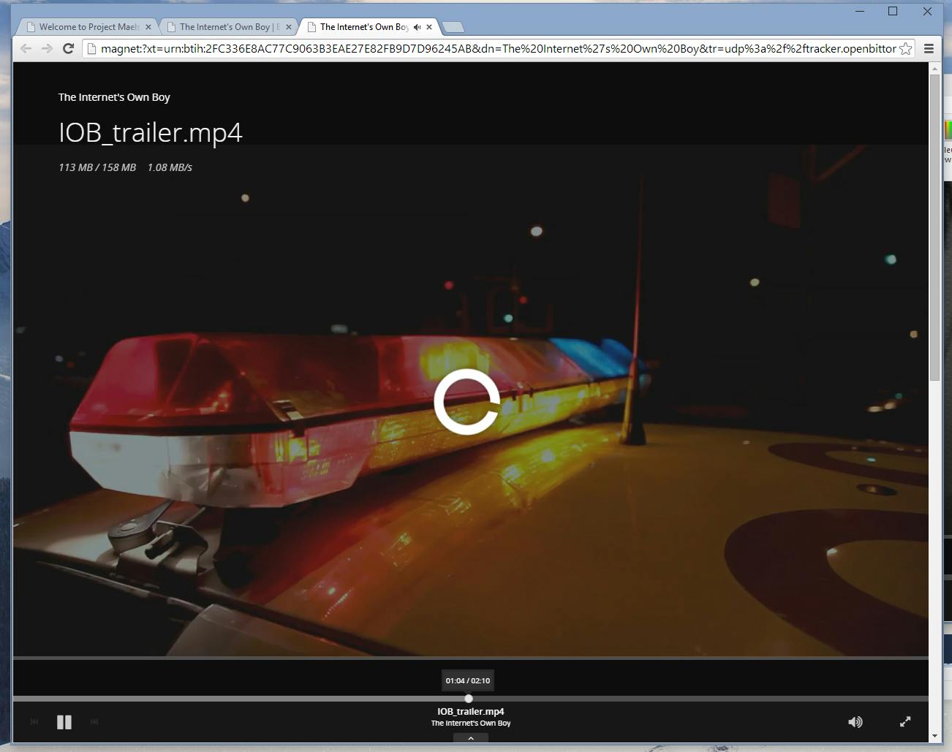The width and height of the screenshot is (952, 752).
Task: Click the IOB_trailer.mp4 label in control bar
Action: click(x=471, y=711)
